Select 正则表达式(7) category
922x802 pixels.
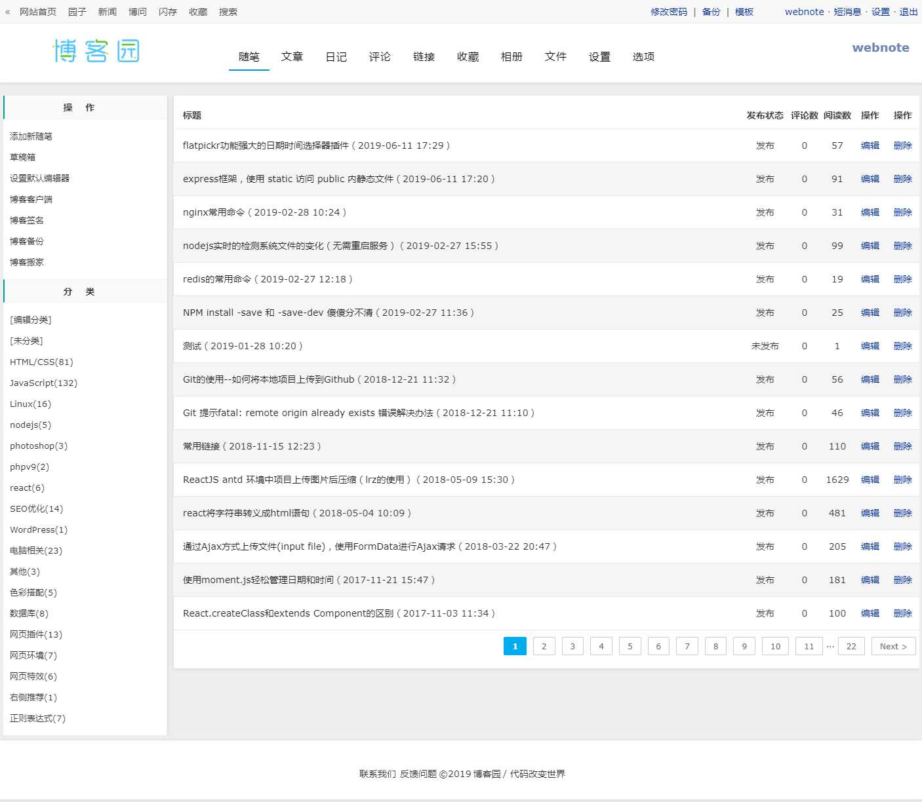pyautogui.click(x=37, y=718)
